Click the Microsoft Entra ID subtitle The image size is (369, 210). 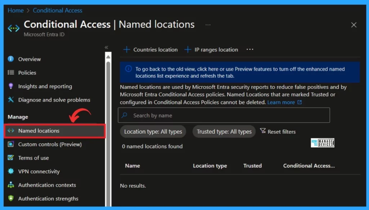point(44,34)
